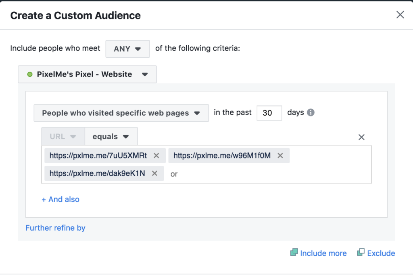Change the equals operator dropdown
This screenshot has width=413, height=275.
click(111, 136)
